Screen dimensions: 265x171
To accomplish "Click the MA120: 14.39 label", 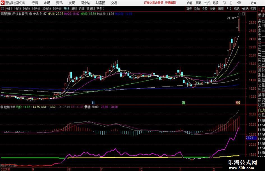I will point(106,14).
